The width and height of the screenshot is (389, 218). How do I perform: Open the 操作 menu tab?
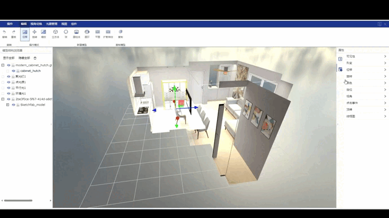(10, 24)
